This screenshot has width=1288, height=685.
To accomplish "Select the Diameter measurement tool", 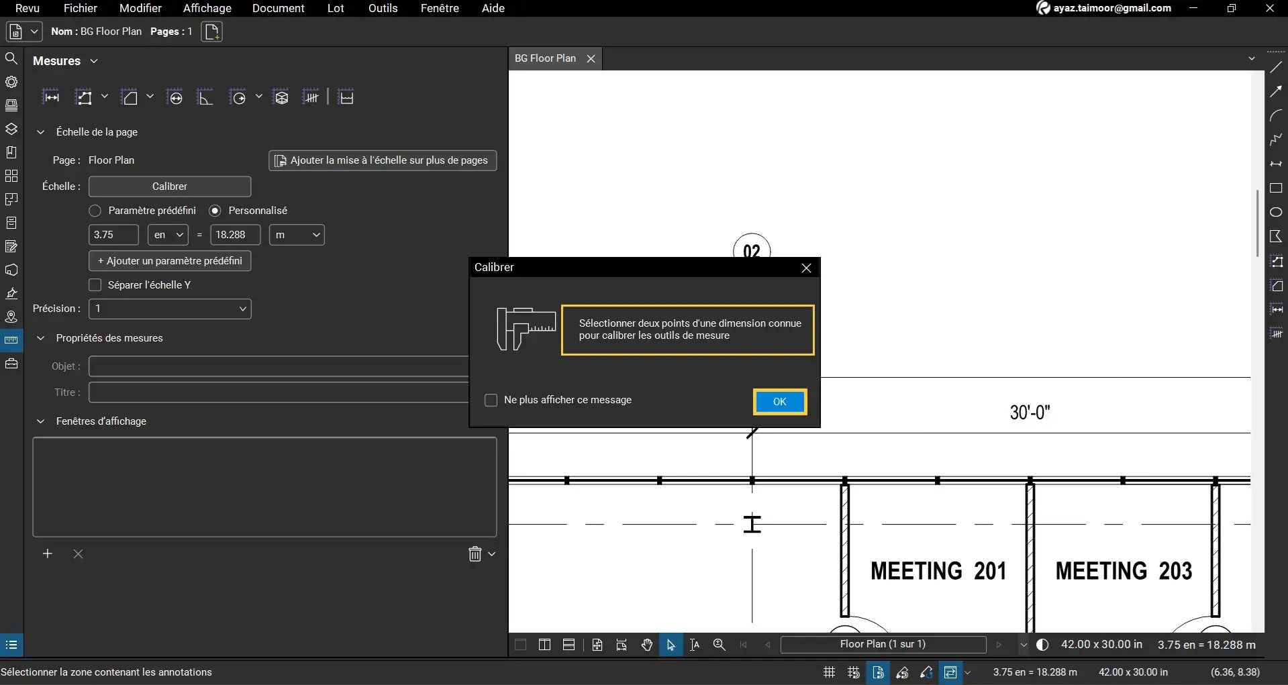I will [175, 97].
